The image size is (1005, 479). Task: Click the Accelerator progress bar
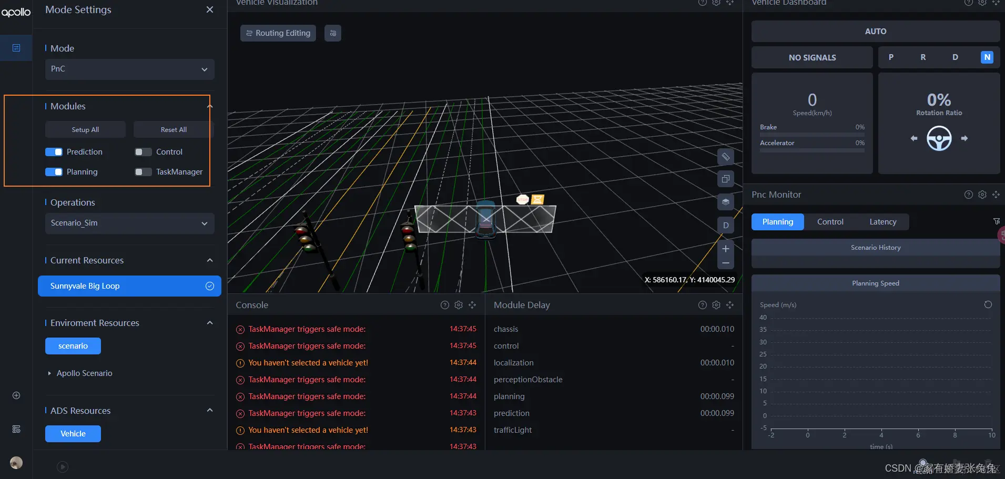pos(812,151)
